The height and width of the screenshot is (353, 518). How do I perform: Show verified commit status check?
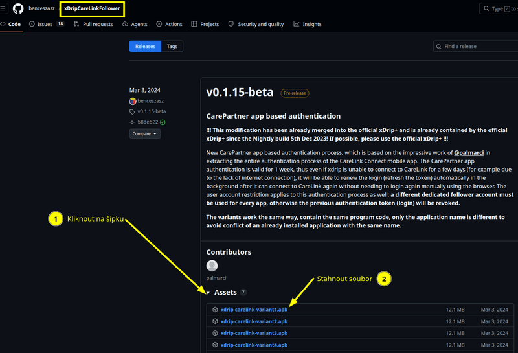point(163,122)
